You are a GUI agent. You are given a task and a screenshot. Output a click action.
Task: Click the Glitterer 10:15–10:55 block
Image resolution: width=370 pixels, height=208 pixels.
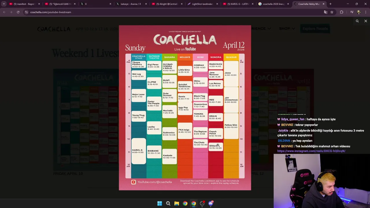[x=216, y=147]
